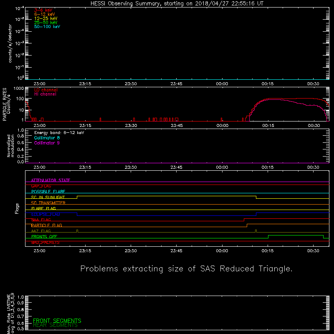The image size is (334, 334).
Task: Select the cyan 50-100 keV legend entry
Action: (x=47, y=27)
